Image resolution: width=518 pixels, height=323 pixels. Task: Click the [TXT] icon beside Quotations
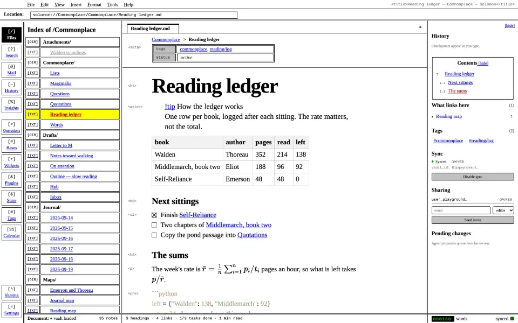pyautogui.click(x=32, y=104)
